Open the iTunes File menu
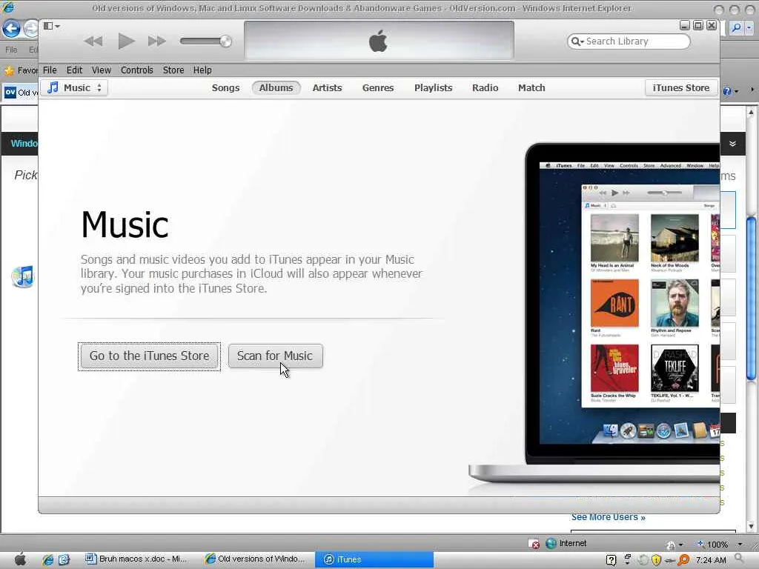Viewport: 759px width, 569px height. click(50, 70)
